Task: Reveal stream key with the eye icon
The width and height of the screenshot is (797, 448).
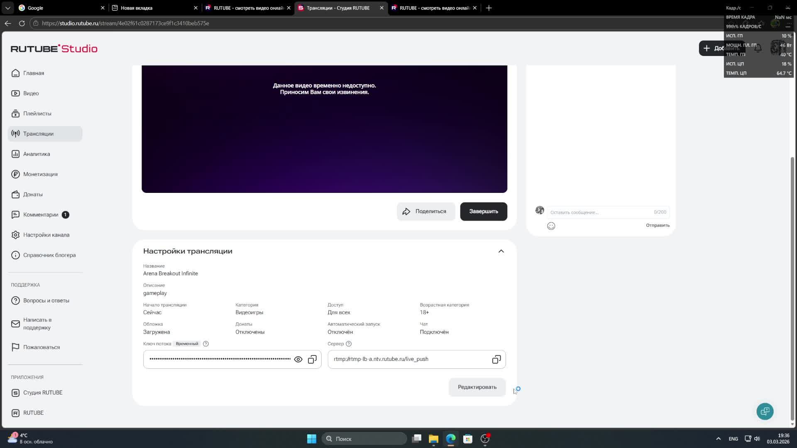Action: point(298,359)
